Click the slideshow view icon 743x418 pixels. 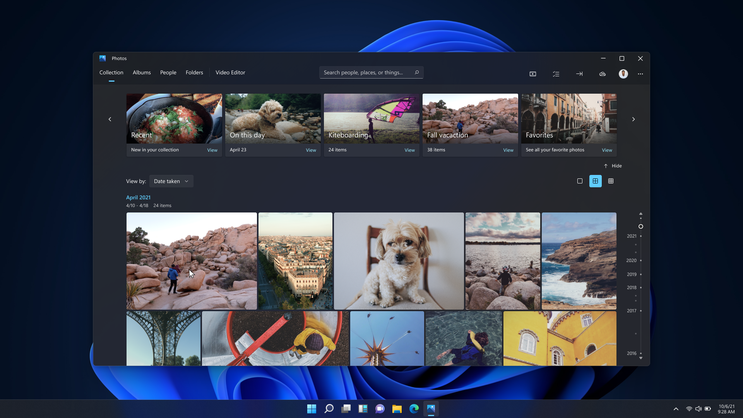click(533, 74)
